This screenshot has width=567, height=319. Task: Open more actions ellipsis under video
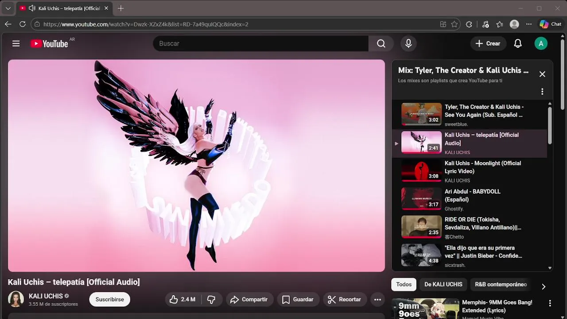point(377,300)
